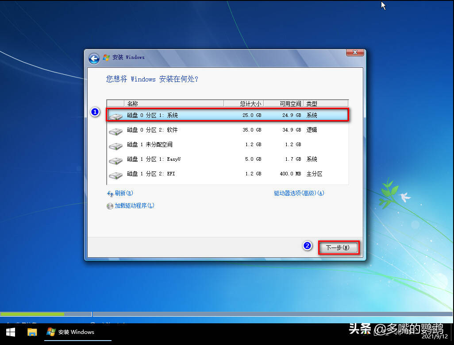
Task: Click drive icon for 磁盘 1 分区 2 EFI
Action: 116,175
